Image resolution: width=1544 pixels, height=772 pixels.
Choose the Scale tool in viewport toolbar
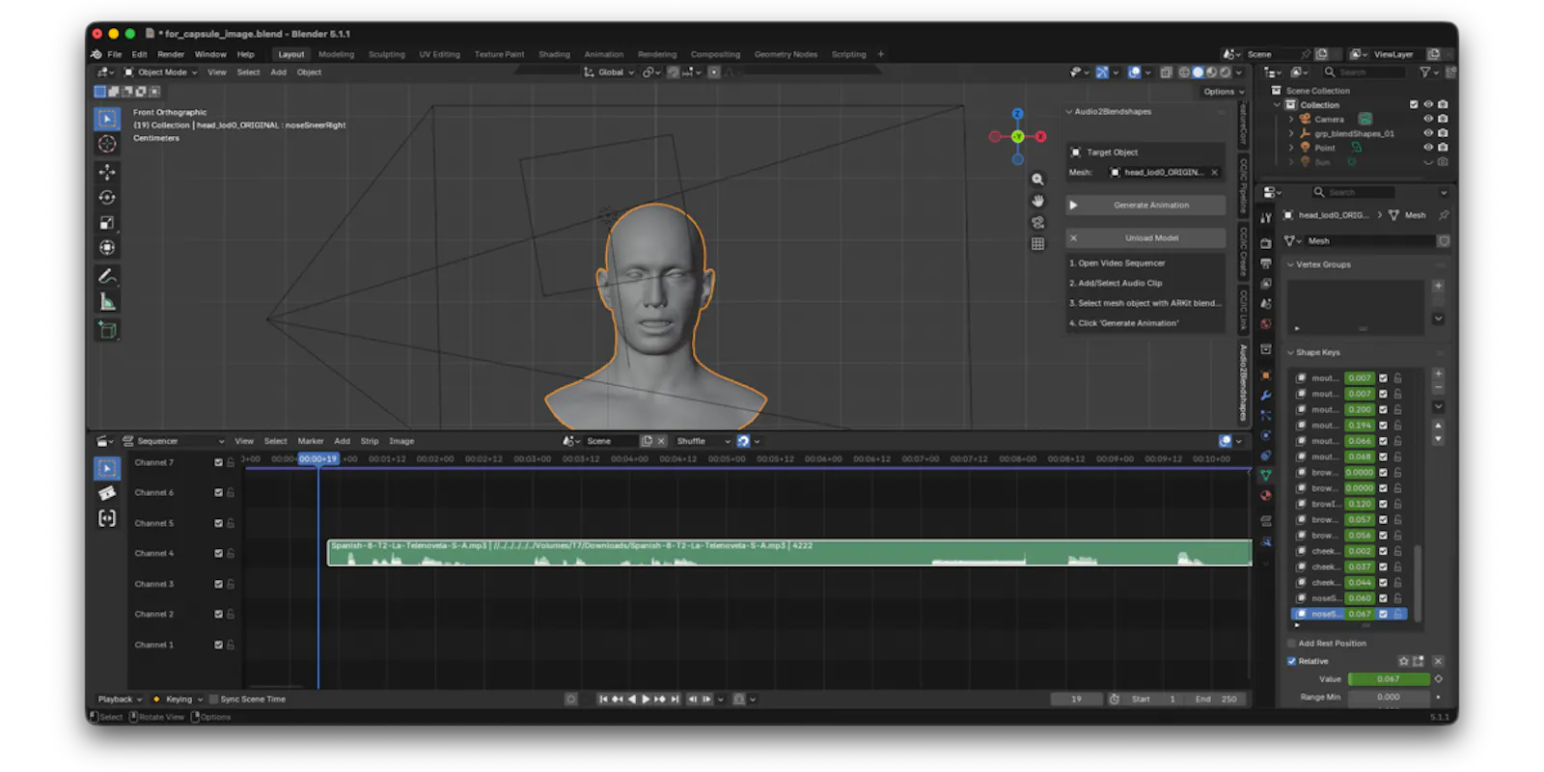[x=107, y=222]
